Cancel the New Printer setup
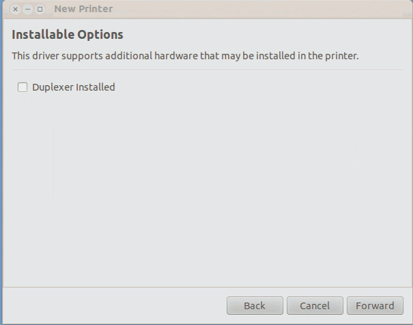The height and width of the screenshot is (325, 413). [315, 306]
